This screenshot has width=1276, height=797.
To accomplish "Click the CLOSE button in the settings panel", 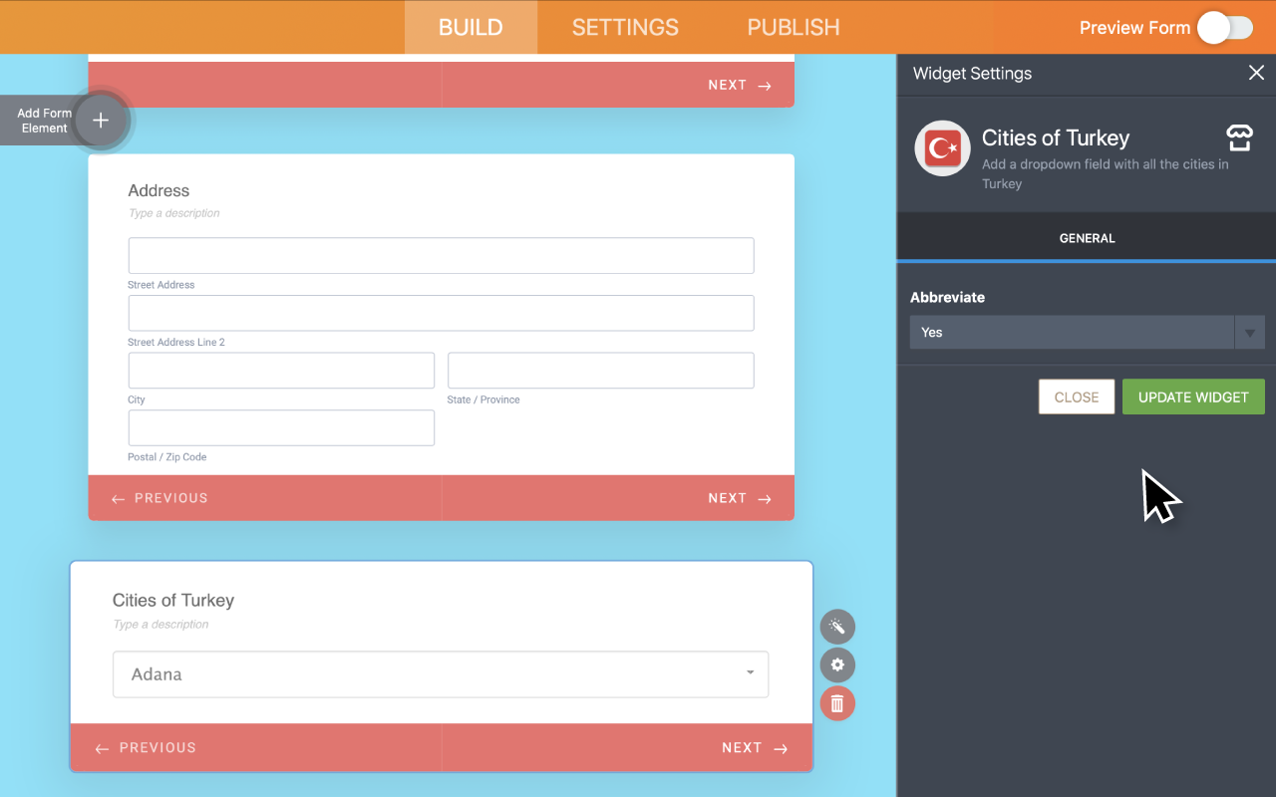I will (x=1076, y=397).
